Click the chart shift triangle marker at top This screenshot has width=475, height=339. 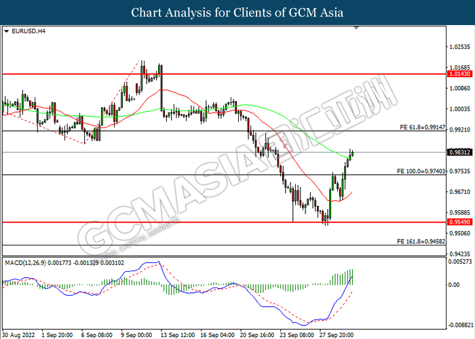pyautogui.click(x=356, y=28)
